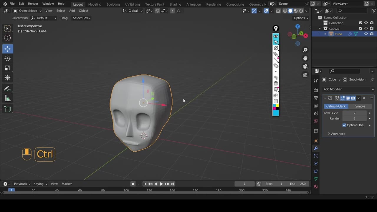Open the Keying dropdown
377x212 pixels.
40,184
